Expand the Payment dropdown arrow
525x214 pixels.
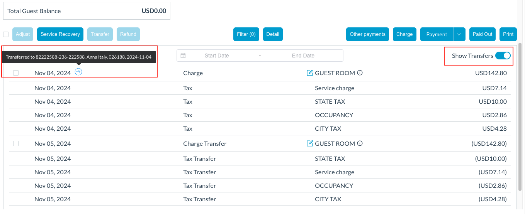click(459, 34)
